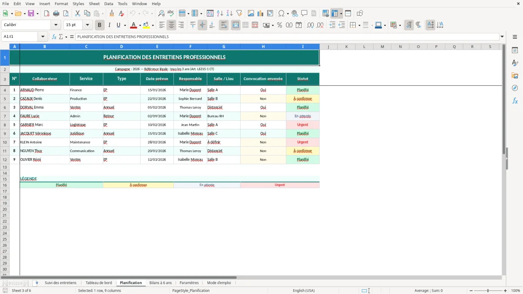Click the Clone Formatting paintbrush icon
This screenshot has width=523, height=294.
pyautogui.click(x=112, y=14)
